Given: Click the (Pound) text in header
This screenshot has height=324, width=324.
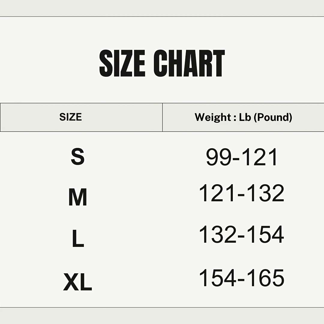Looking at the screenshot, I should [x=273, y=117].
